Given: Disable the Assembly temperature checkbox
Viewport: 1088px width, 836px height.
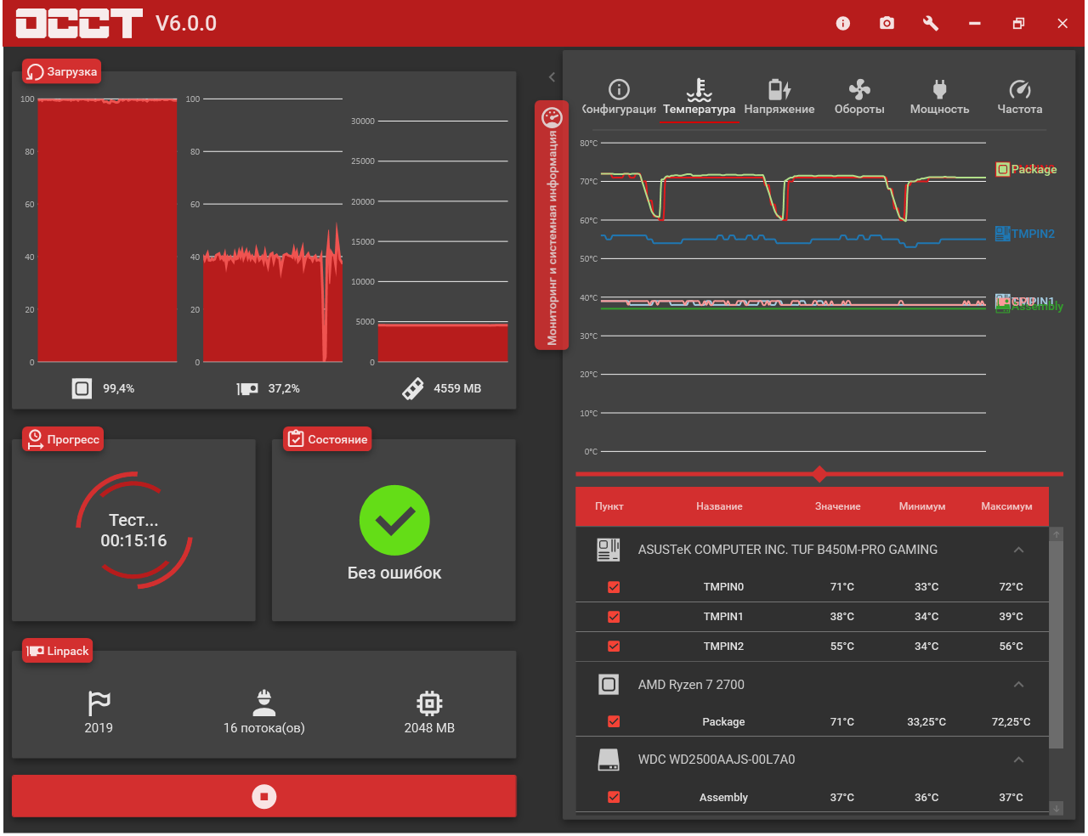Looking at the screenshot, I should tap(614, 797).
